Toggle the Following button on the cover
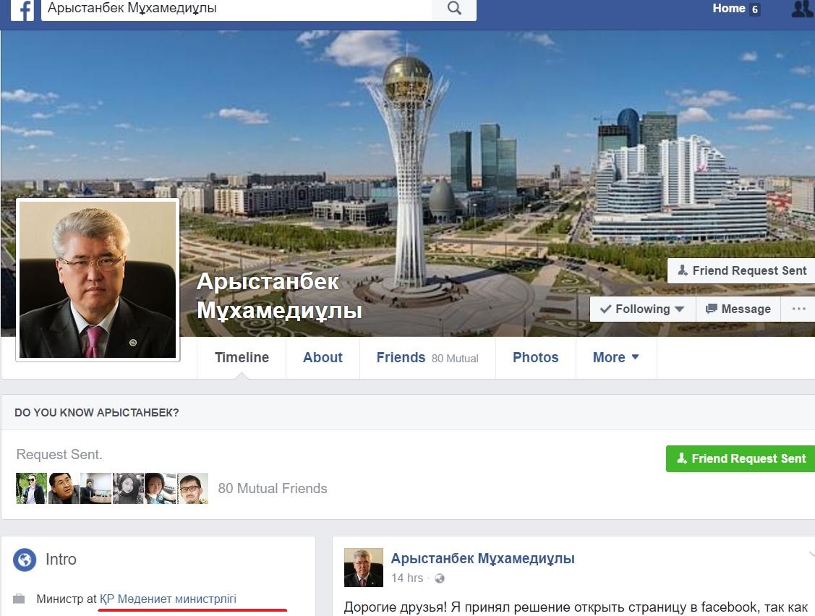 coord(642,309)
